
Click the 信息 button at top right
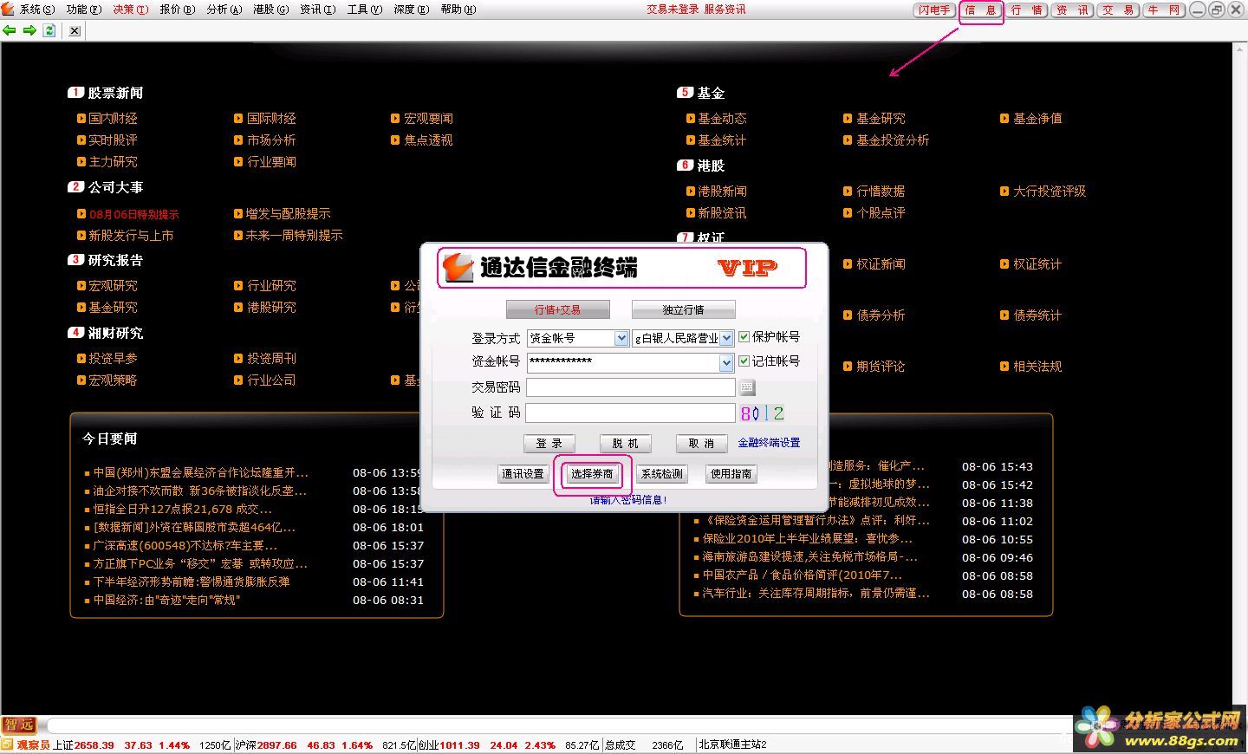[980, 10]
